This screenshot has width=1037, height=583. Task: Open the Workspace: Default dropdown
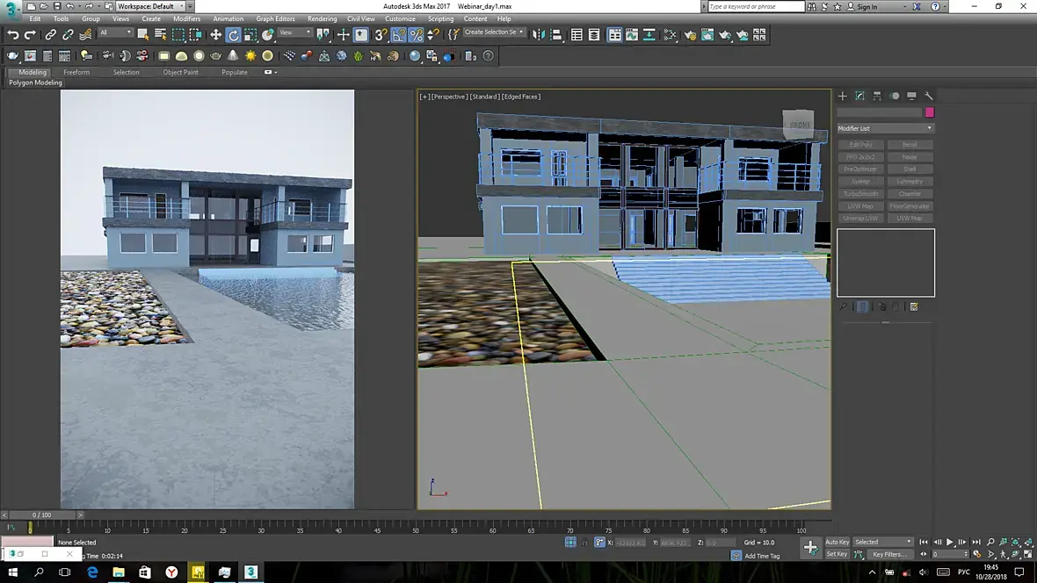tap(149, 6)
